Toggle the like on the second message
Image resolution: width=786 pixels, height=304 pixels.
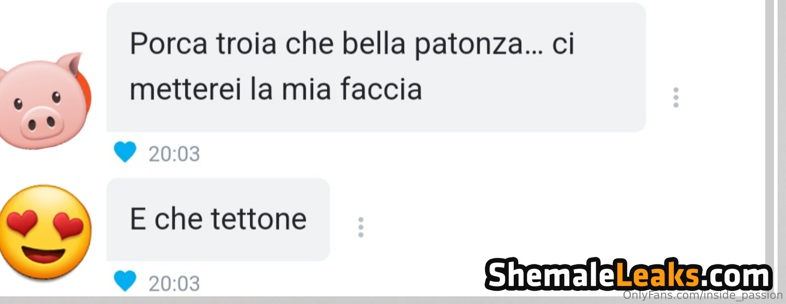125,281
